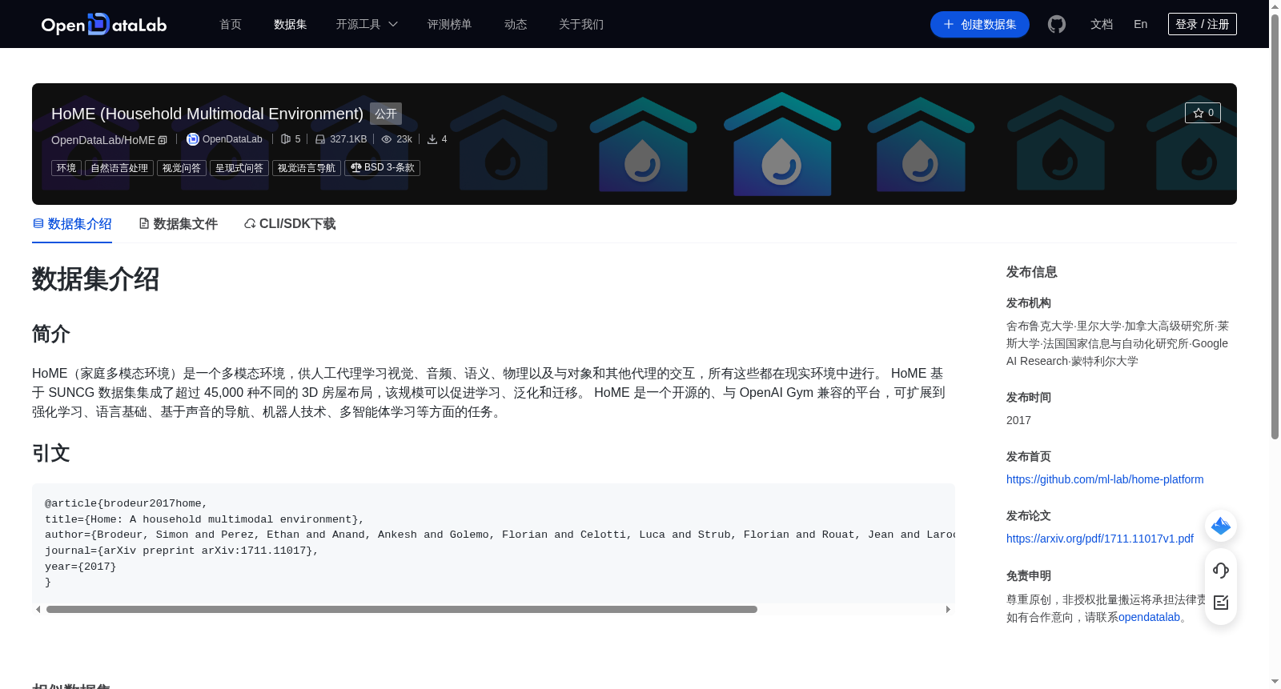Open the blue bird floating widget
Image resolution: width=1281 pixels, height=689 pixels.
[1221, 526]
